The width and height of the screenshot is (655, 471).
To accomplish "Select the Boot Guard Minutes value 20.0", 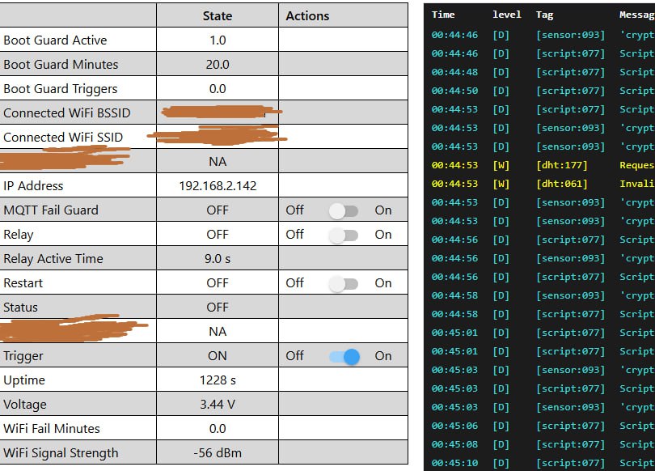I will pos(218,65).
